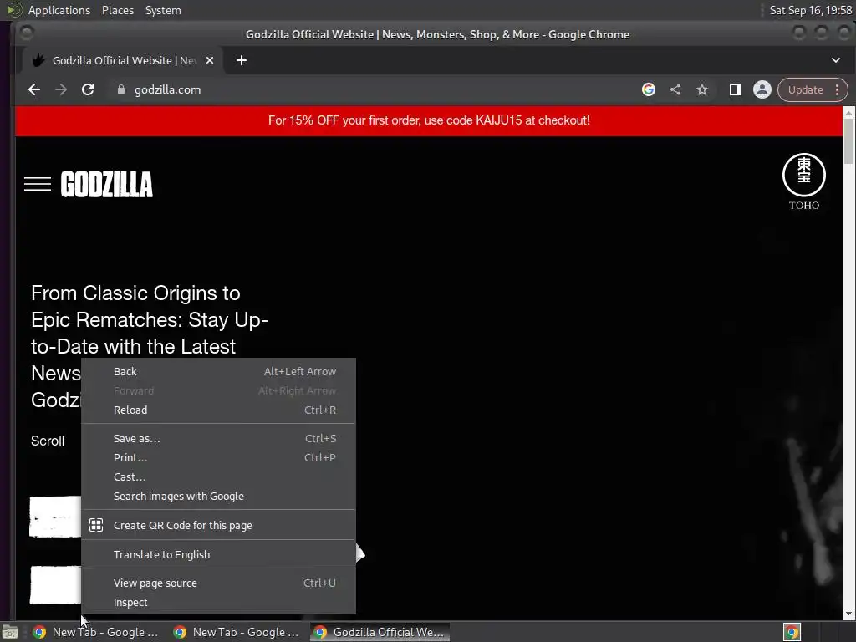Click the show desktop icon in the taskbar

click(x=10, y=632)
